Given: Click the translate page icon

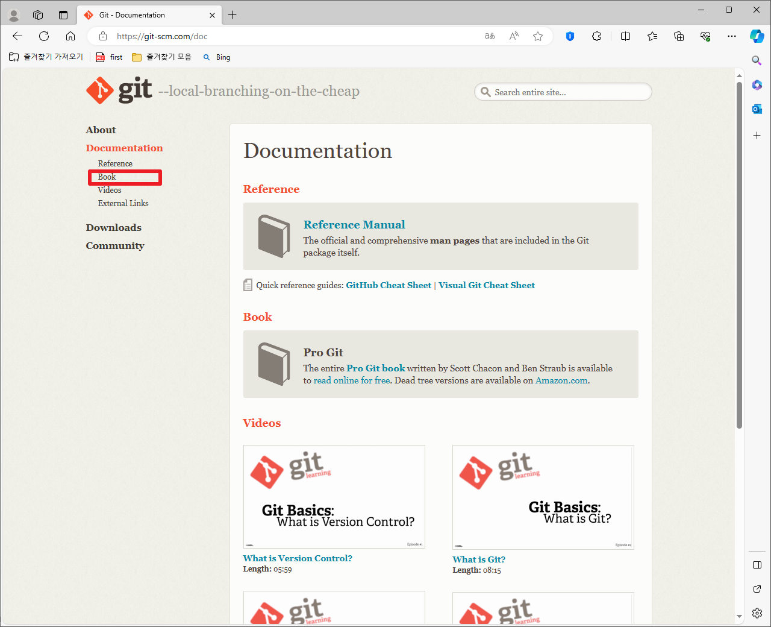Looking at the screenshot, I should tap(490, 36).
